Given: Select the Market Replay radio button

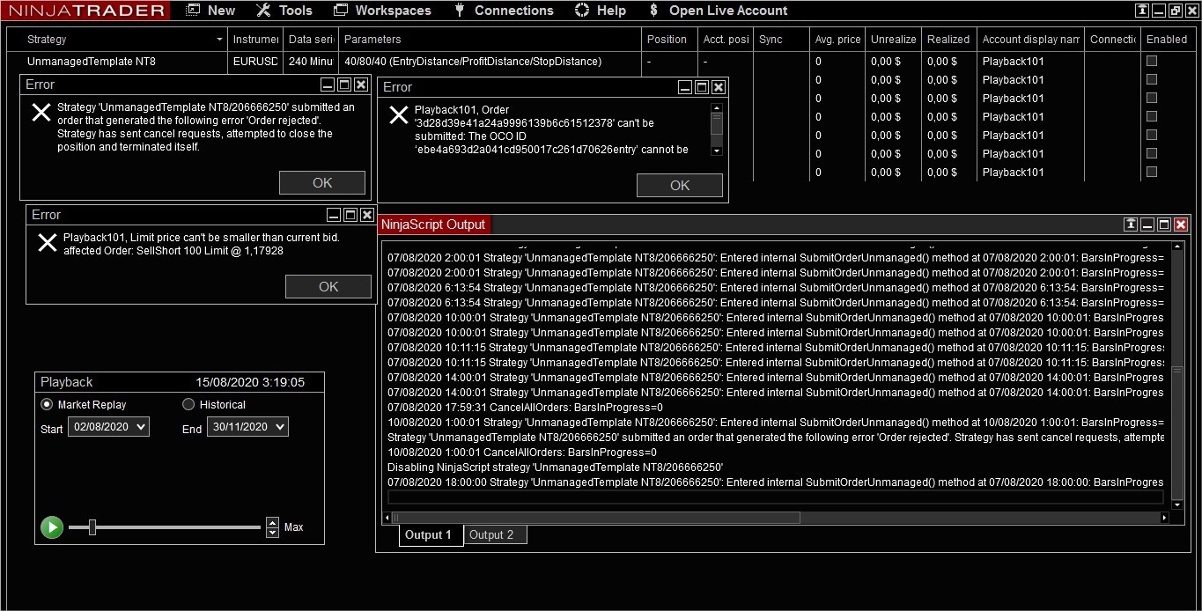Looking at the screenshot, I should (47, 404).
